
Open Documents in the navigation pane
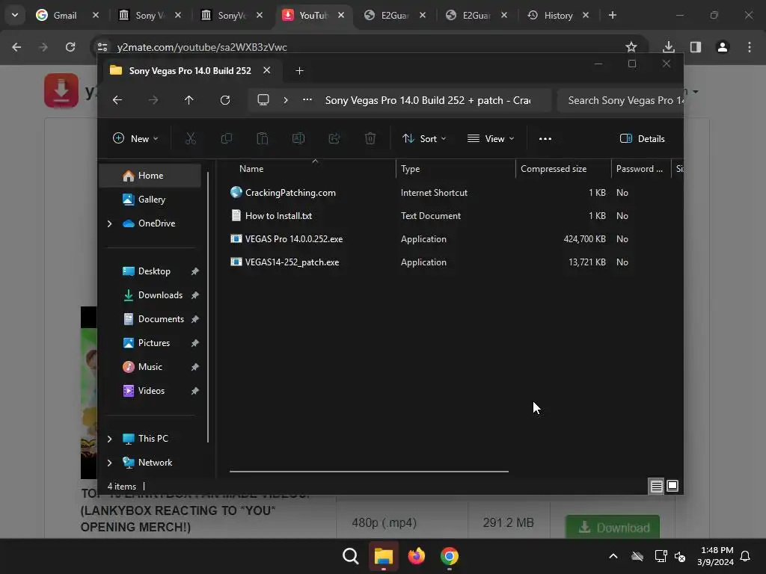coord(161,319)
